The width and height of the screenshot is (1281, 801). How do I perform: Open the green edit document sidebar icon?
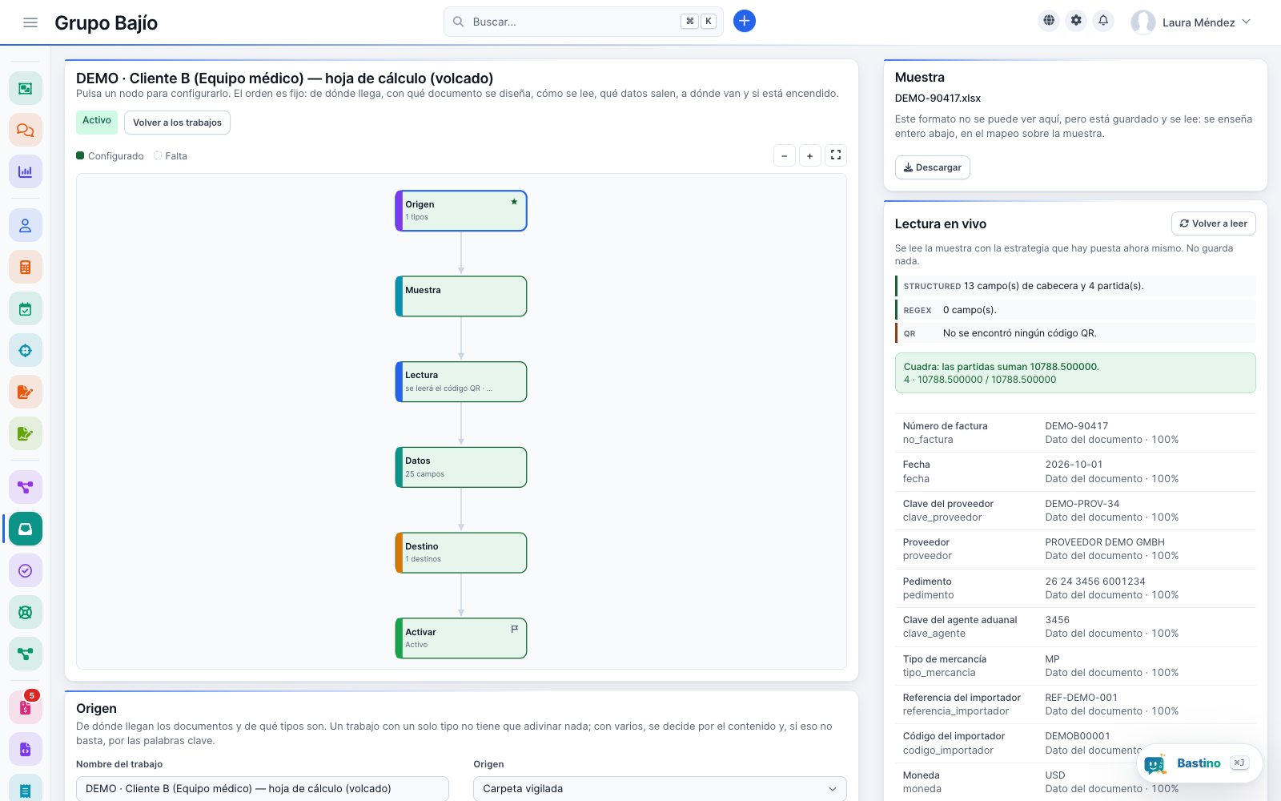pyautogui.click(x=26, y=433)
